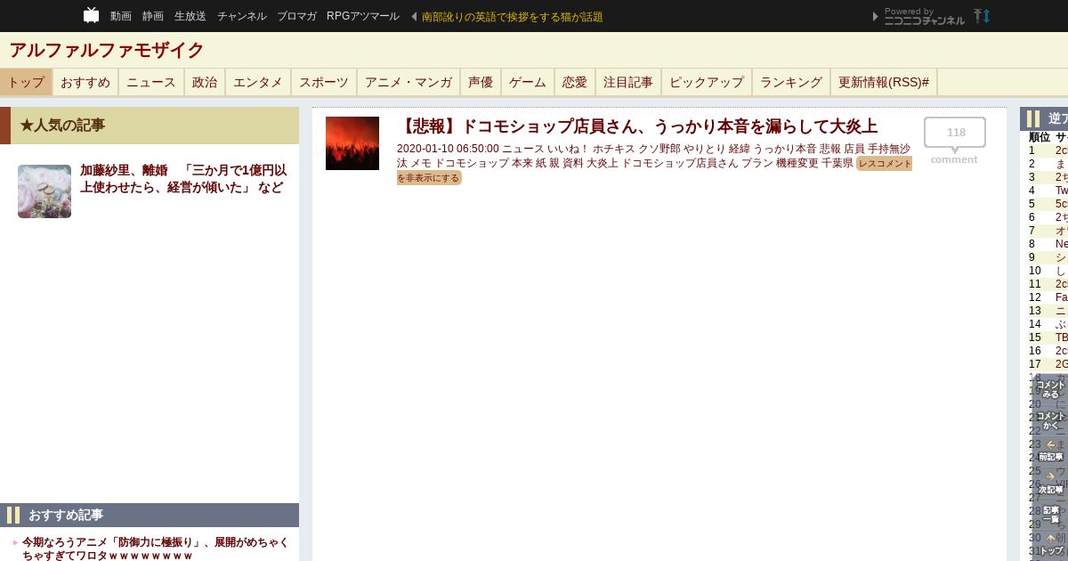Open the ニコニコチャンネル logo
The width and height of the screenshot is (1068, 561).
(924, 20)
